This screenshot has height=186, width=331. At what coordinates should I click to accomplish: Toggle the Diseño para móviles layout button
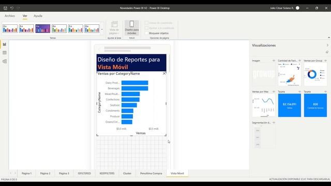point(132,27)
